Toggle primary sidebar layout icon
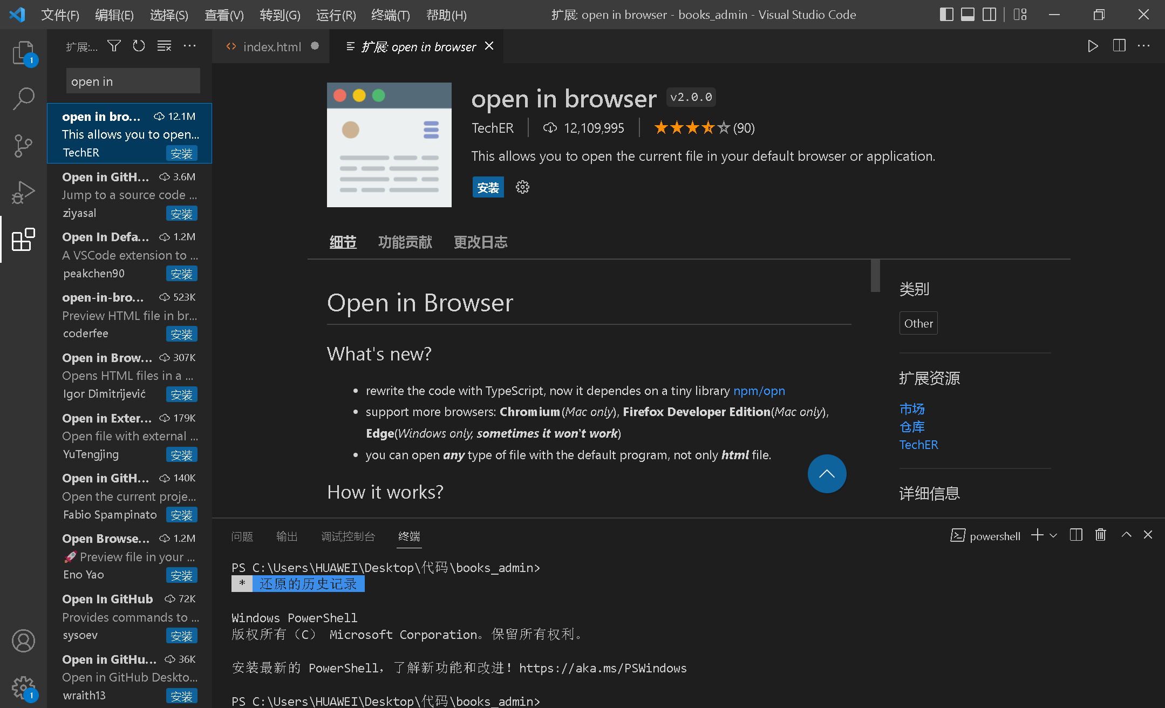 pyautogui.click(x=946, y=15)
